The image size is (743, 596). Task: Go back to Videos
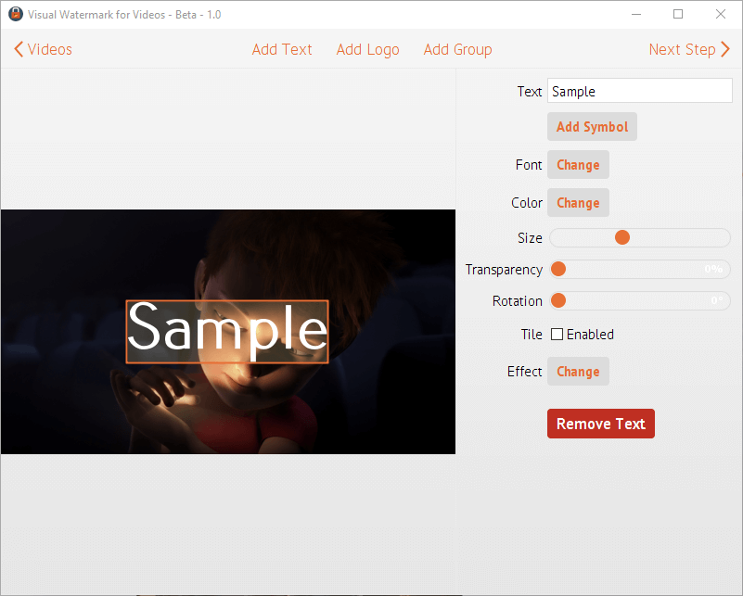43,50
